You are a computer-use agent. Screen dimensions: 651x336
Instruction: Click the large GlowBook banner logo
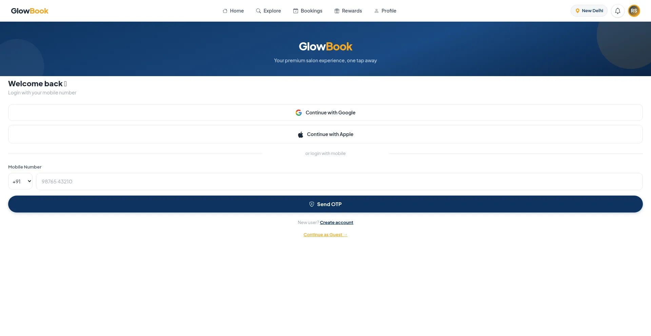pyautogui.click(x=325, y=46)
